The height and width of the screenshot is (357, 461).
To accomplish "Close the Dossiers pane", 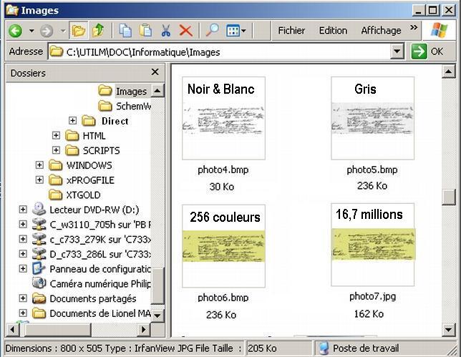I will click(x=155, y=72).
